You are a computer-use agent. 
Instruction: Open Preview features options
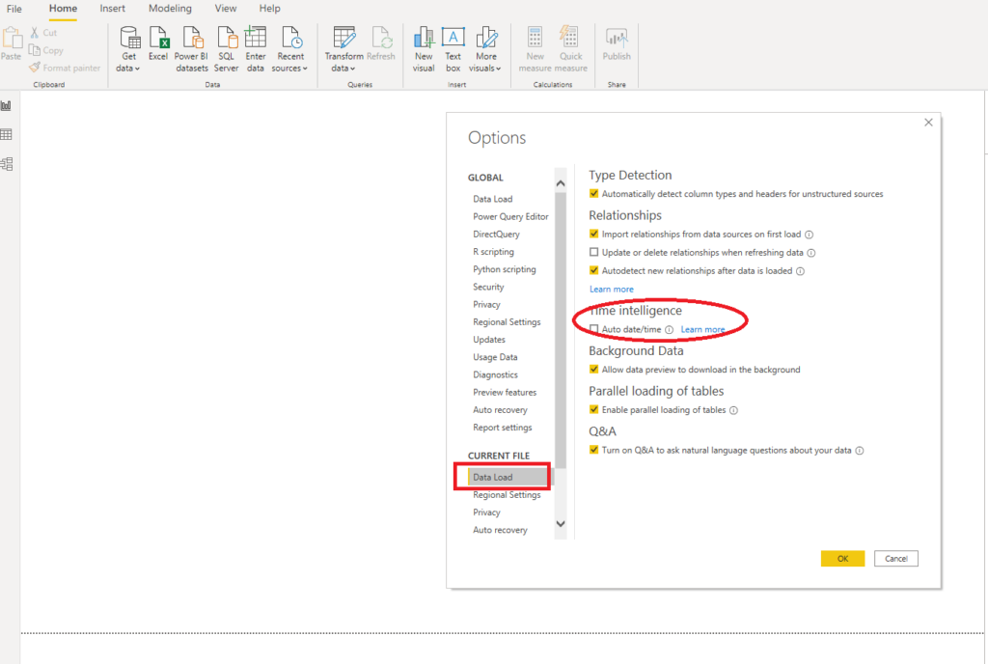pyautogui.click(x=505, y=393)
